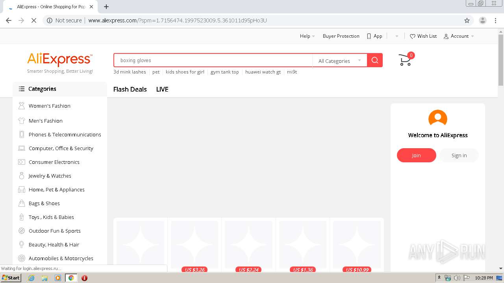Search suggestion huawei watch gt
This screenshot has width=504, height=283.
click(x=263, y=72)
